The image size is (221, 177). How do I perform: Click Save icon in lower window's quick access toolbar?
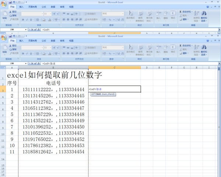pos(10,36)
